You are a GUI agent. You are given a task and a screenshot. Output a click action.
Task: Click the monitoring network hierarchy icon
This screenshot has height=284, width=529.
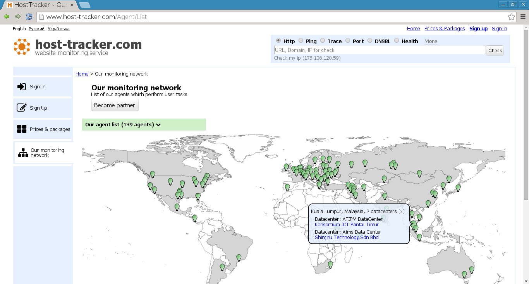click(x=23, y=153)
